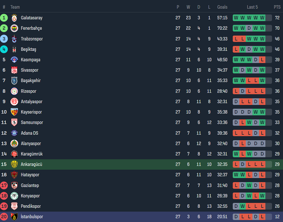Click the position 20 red rank badge
Screen dimensions: 283x222
(4, 217)
